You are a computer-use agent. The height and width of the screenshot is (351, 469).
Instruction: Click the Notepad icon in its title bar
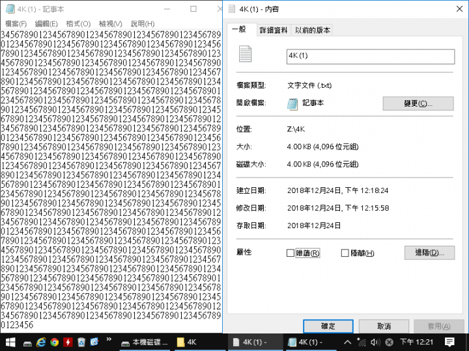pos(10,9)
